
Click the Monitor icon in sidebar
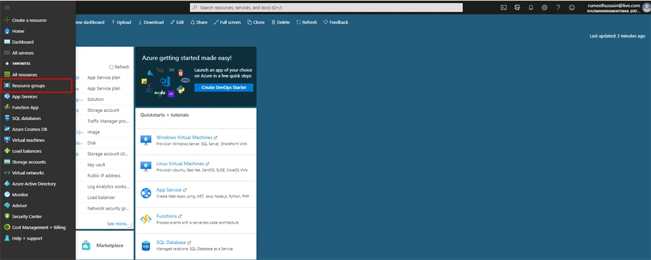[6, 195]
